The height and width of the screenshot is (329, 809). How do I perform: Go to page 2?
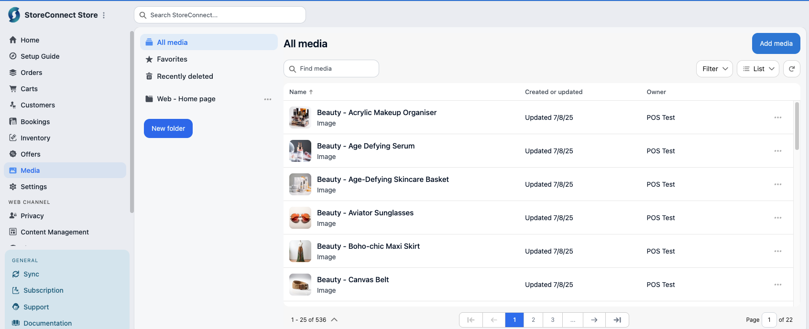(533, 320)
